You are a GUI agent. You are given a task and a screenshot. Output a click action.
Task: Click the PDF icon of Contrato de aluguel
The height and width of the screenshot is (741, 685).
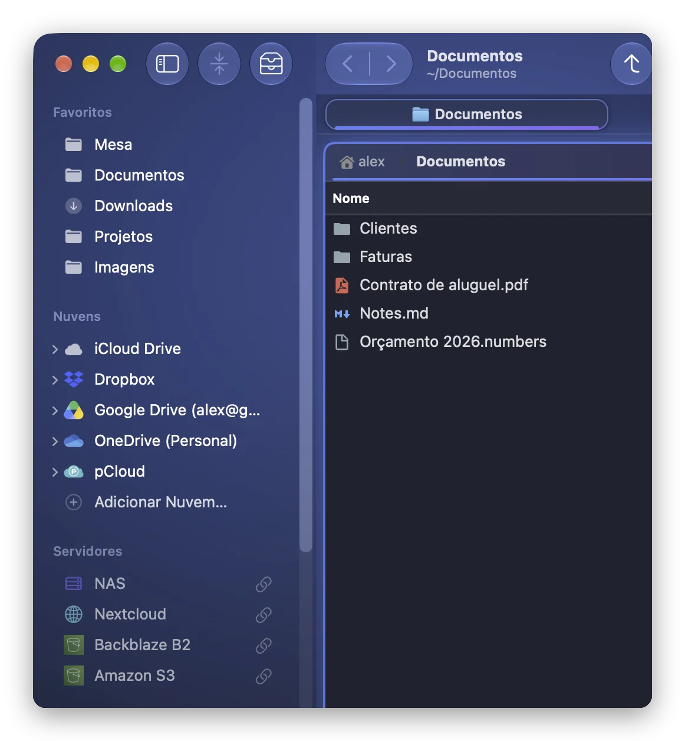342,286
